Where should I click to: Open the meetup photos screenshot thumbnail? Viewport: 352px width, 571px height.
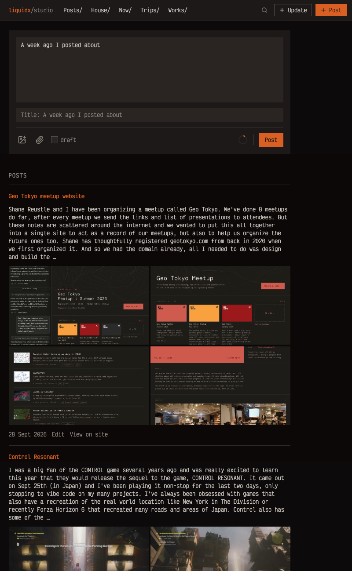[220, 386]
